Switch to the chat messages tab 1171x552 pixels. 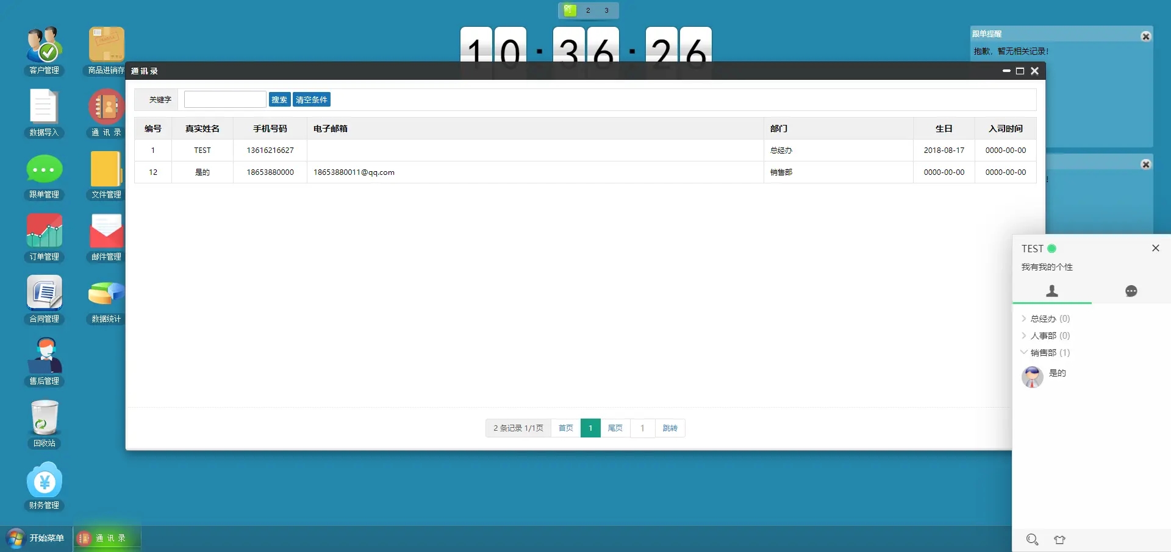click(1131, 291)
